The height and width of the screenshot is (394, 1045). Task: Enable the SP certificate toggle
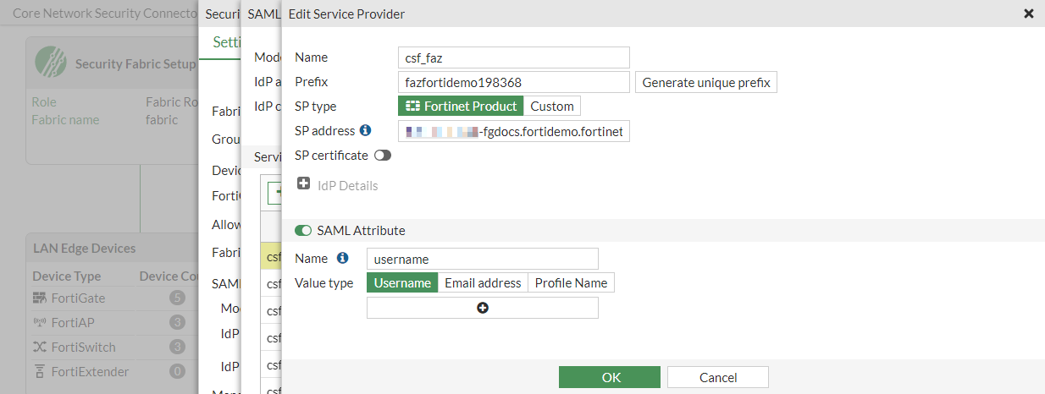point(383,156)
